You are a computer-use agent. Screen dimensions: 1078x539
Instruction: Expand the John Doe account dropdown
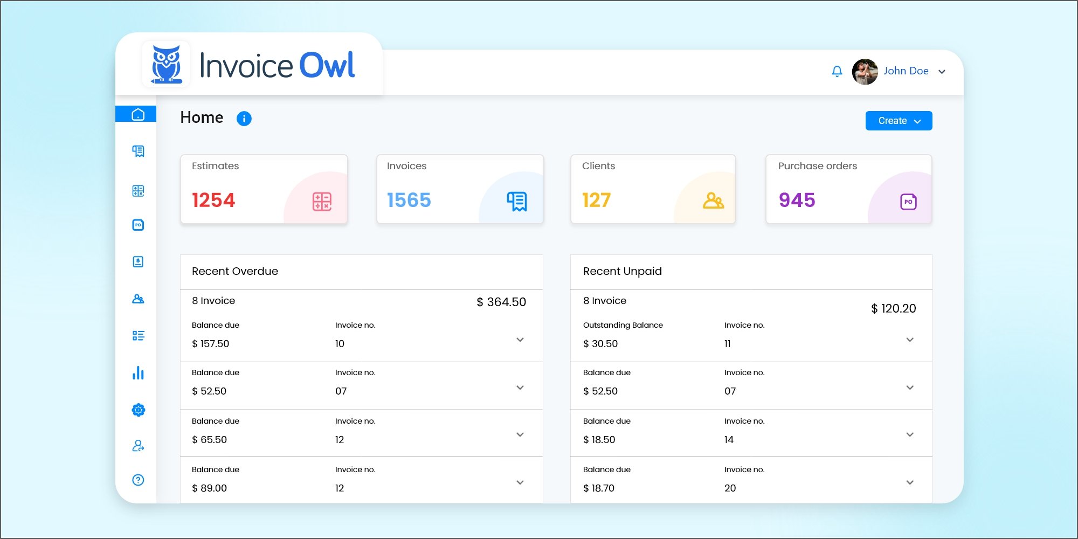pos(942,72)
